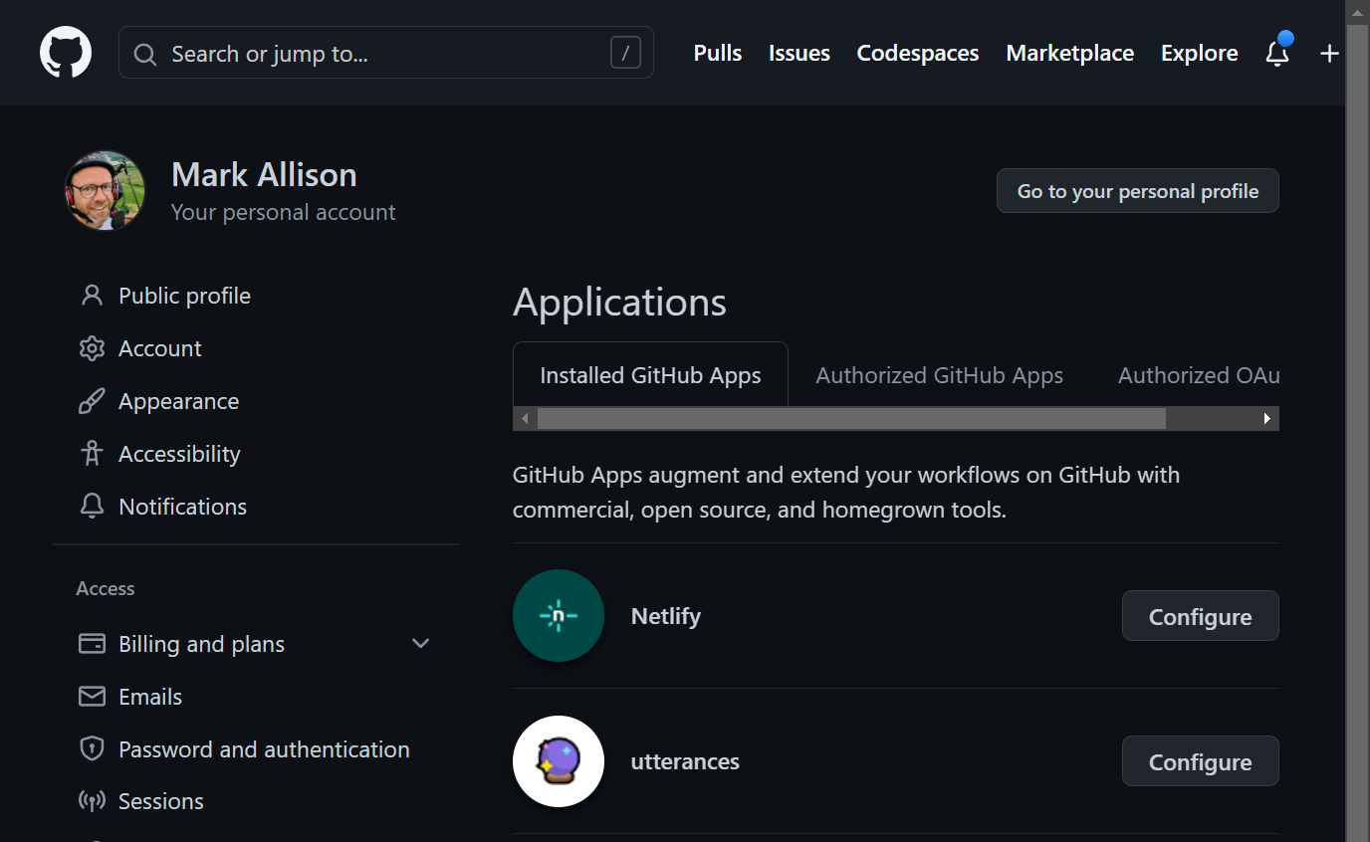Click the Appearance paintbrush icon

coord(92,401)
